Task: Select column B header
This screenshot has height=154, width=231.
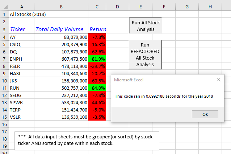Action: pos(61,7)
